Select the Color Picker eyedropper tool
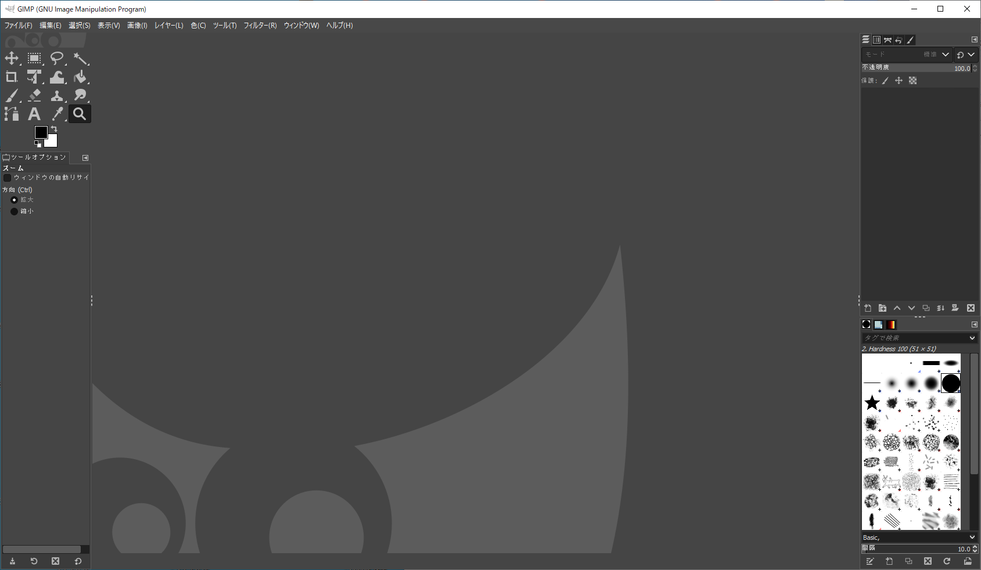The height and width of the screenshot is (570, 981). click(57, 114)
